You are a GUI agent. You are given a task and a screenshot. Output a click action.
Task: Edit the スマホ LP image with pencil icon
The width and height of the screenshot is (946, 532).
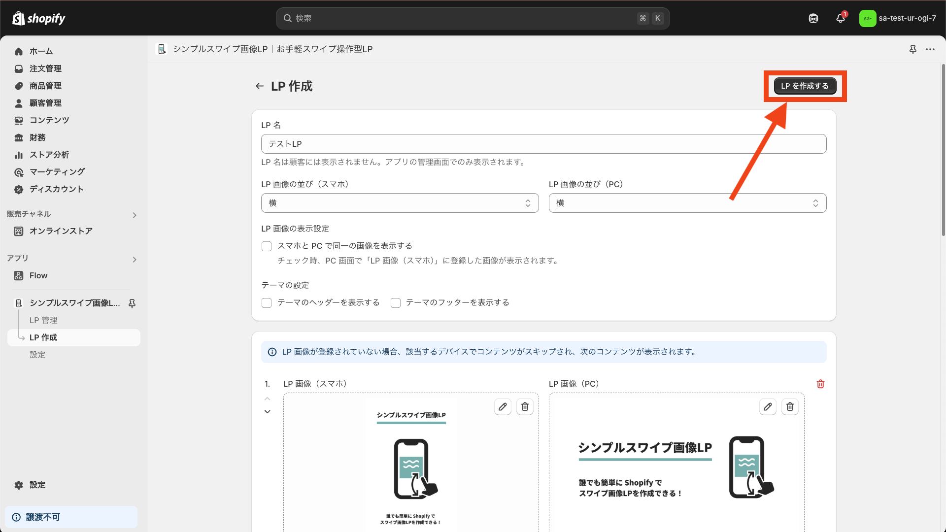click(503, 407)
